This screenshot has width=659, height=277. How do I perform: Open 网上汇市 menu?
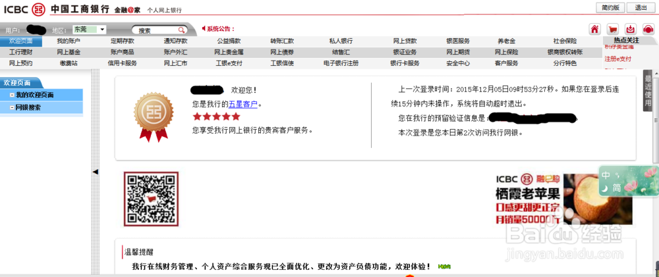(176, 63)
